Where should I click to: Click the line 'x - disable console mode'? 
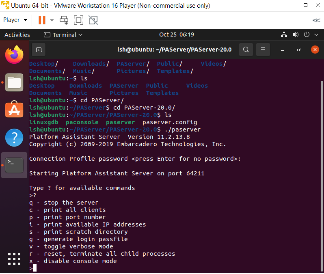[x=73, y=261]
